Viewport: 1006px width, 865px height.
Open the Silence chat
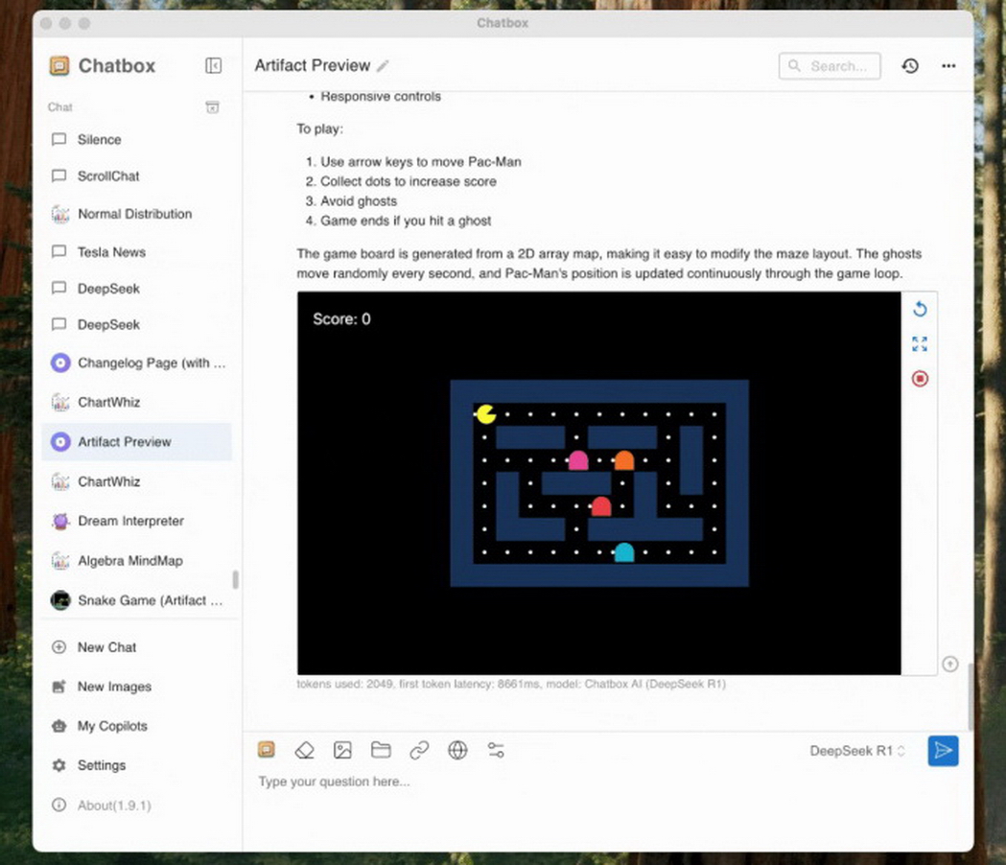pyautogui.click(x=136, y=139)
